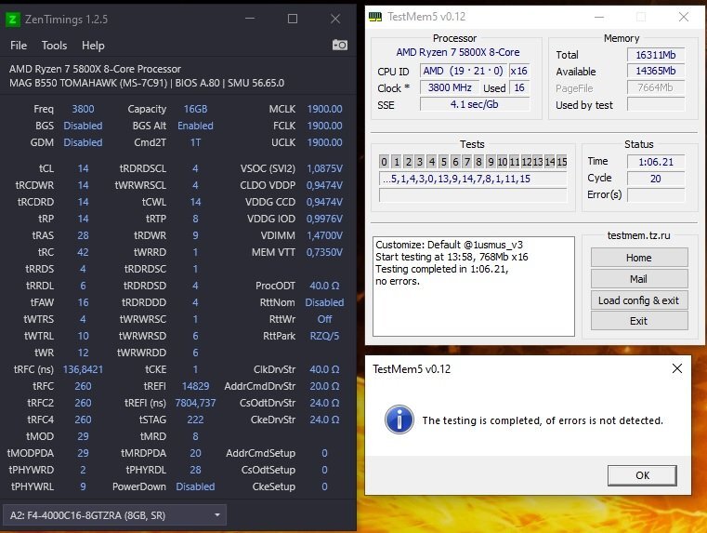The width and height of the screenshot is (707, 533).
Task: Click the PageFile value 7664Mb
Action: (656, 87)
